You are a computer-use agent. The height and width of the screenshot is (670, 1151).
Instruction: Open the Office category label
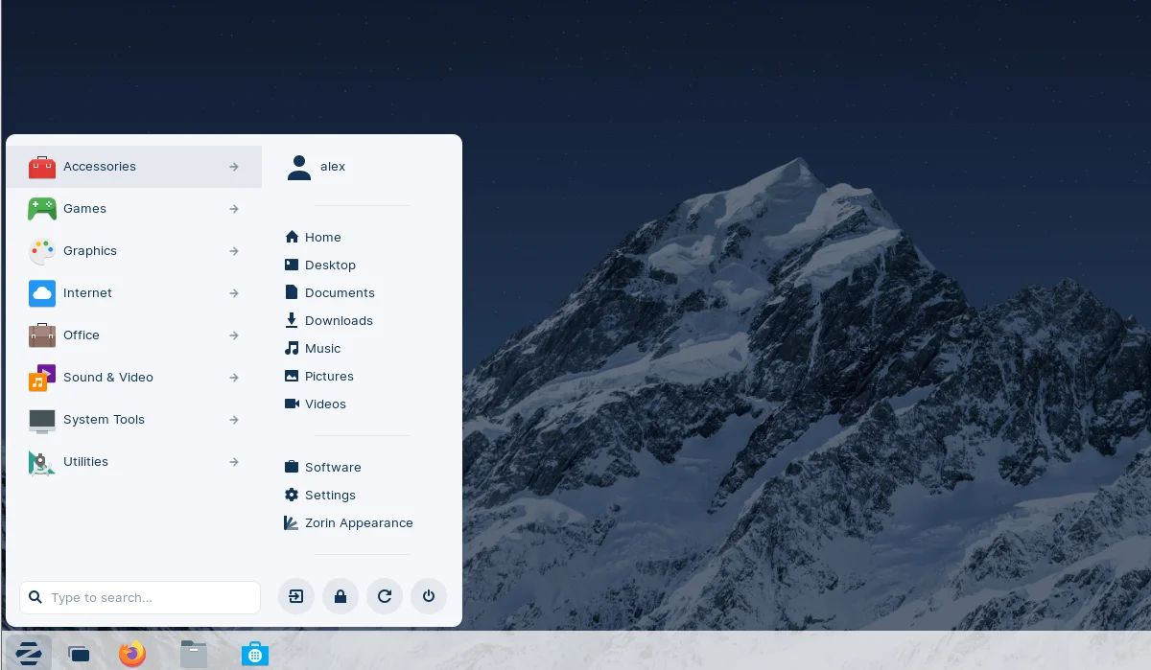pyautogui.click(x=82, y=335)
